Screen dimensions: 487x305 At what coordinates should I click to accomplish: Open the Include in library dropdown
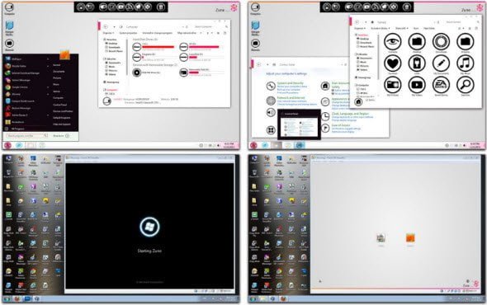(x=380, y=28)
